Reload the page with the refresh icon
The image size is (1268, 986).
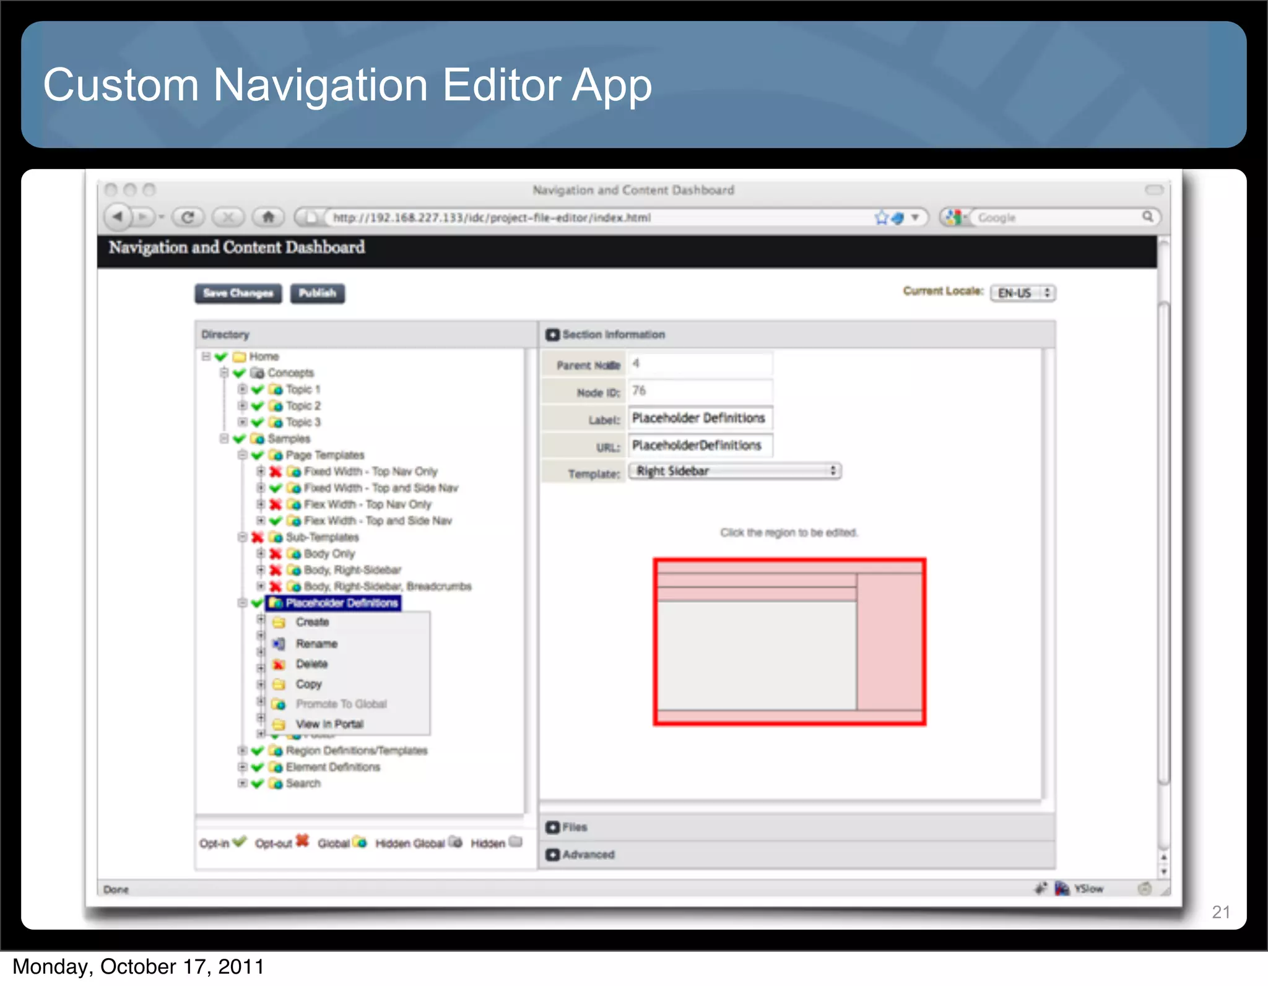point(188,217)
